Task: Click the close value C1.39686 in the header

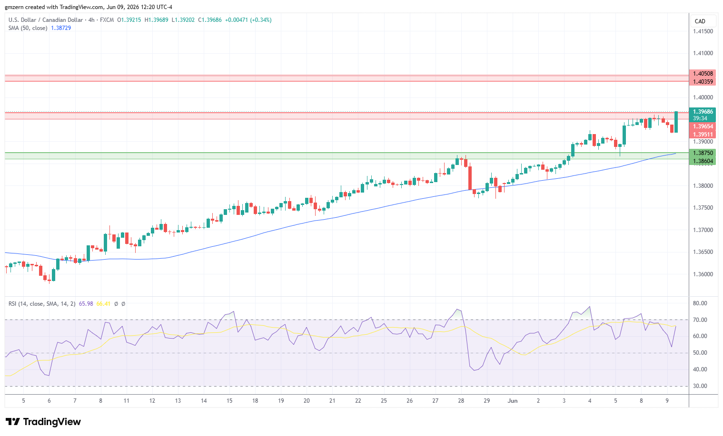Action: click(210, 20)
